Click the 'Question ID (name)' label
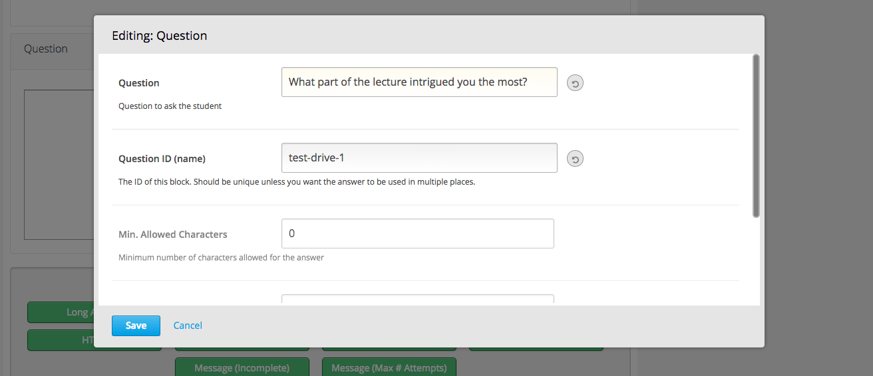The width and height of the screenshot is (873, 376). (162, 159)
